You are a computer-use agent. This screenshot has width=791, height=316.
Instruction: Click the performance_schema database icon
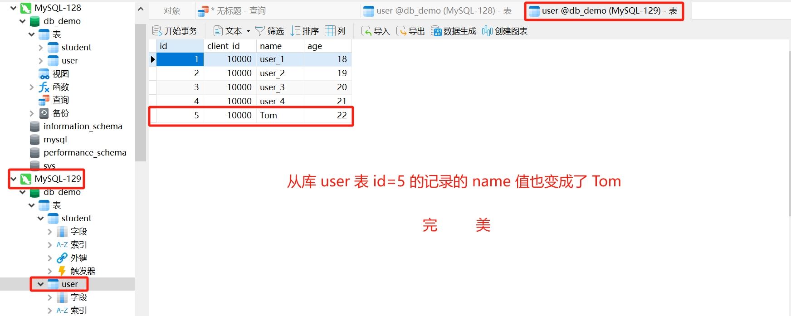pos(35,152)
